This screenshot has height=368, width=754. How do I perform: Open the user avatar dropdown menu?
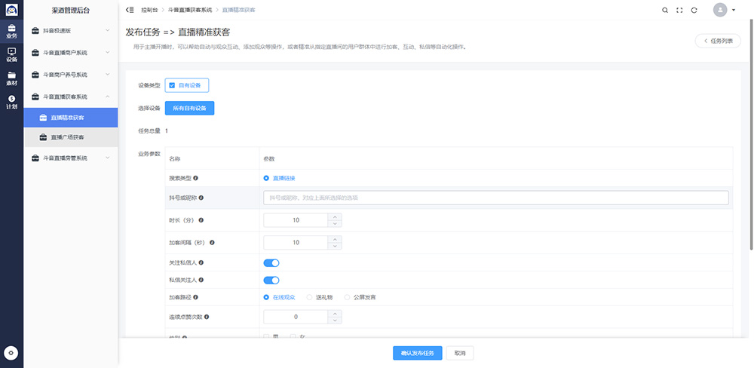tap(724, 10)
